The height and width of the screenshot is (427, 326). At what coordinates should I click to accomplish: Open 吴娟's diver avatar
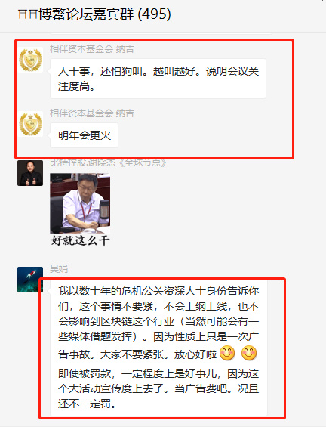click(x=30, y=280)
